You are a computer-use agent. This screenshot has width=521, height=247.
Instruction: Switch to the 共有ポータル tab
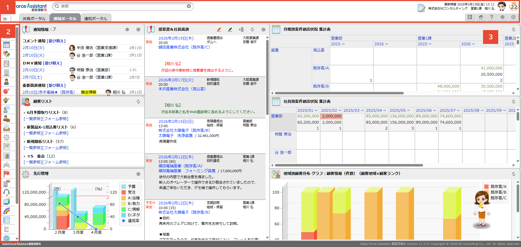[34, 18]
